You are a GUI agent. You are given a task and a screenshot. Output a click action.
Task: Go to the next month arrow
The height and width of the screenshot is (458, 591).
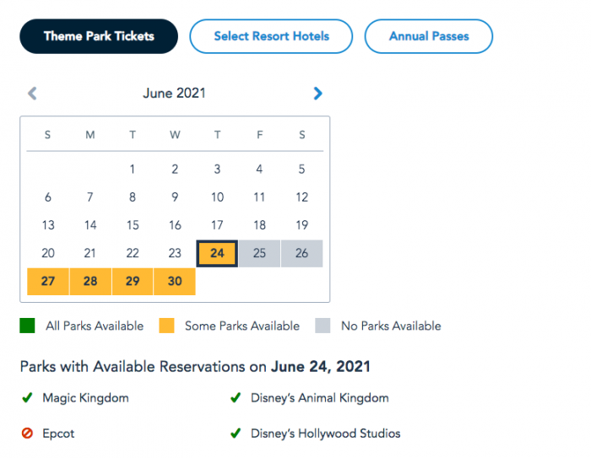pos(317,94)
